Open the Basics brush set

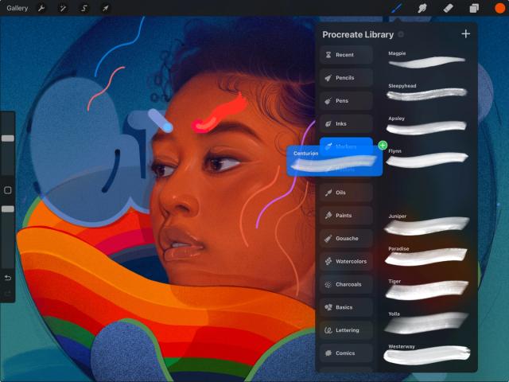click(346, 307)
